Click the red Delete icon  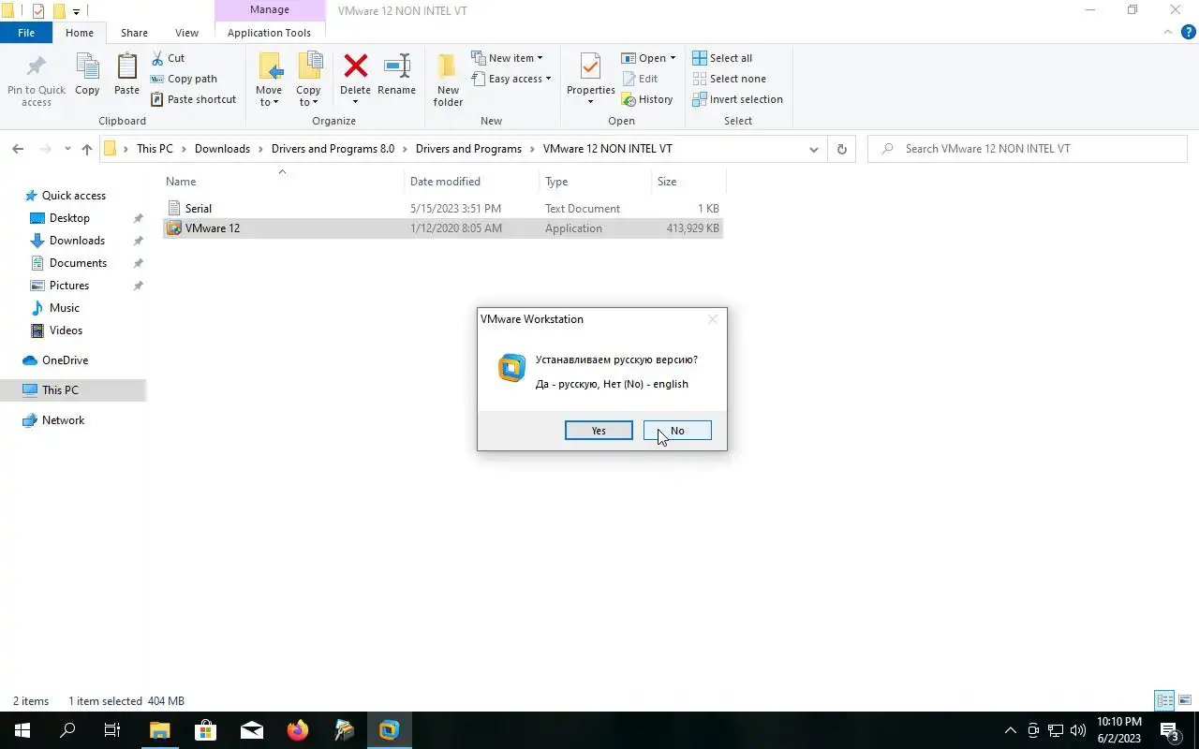coord(355,67)
